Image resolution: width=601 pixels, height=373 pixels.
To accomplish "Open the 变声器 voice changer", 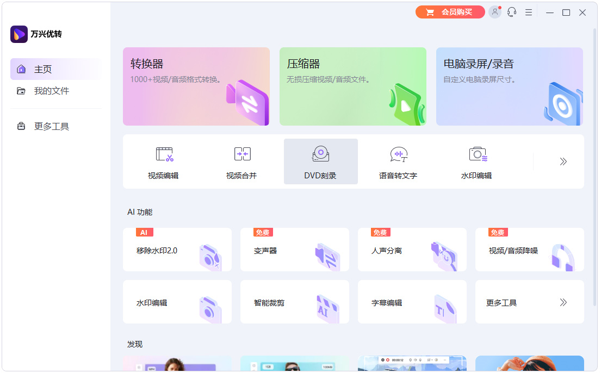I will click(x=294, y=249).
